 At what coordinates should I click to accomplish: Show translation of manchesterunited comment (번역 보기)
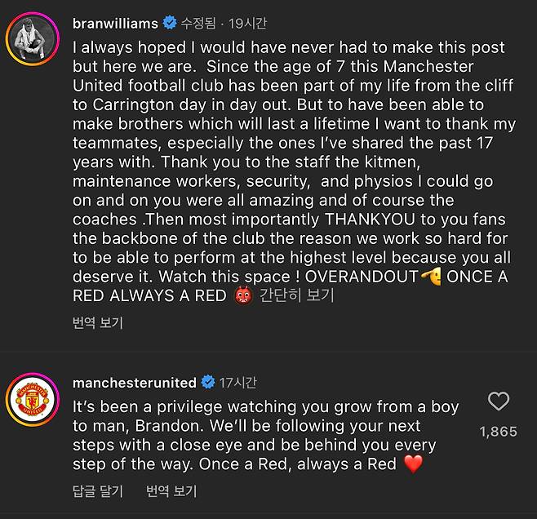171,491
